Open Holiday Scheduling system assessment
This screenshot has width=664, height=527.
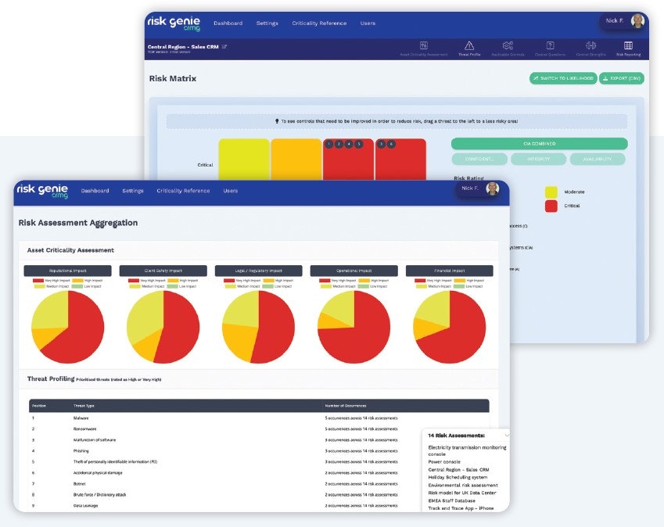(458, 477)
